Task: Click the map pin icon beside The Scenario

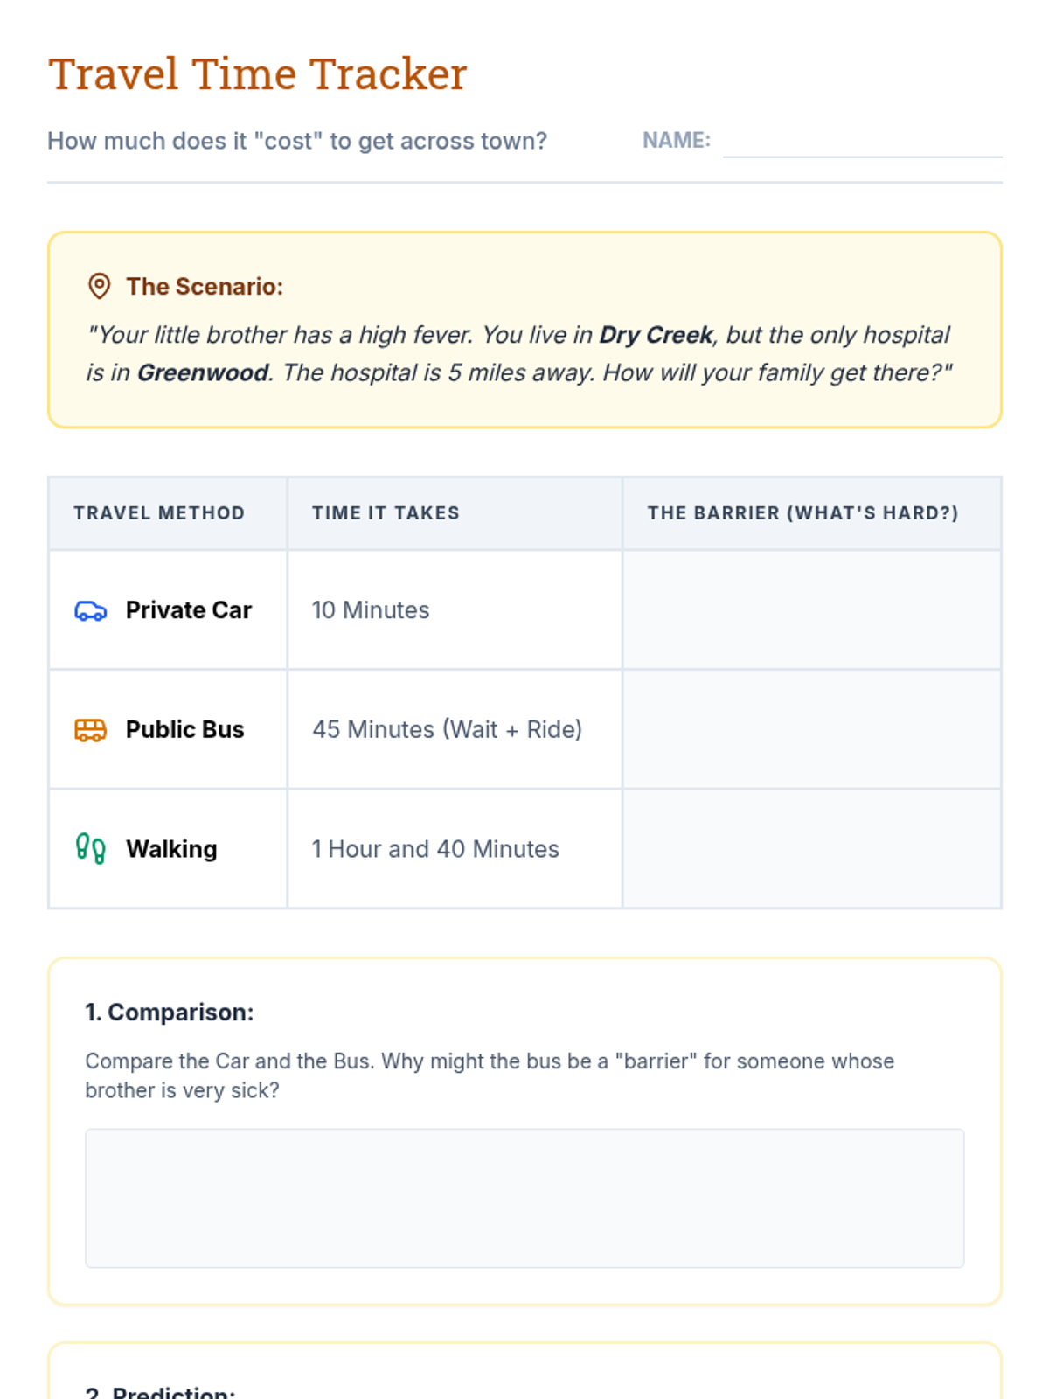Action: (100, 286)
